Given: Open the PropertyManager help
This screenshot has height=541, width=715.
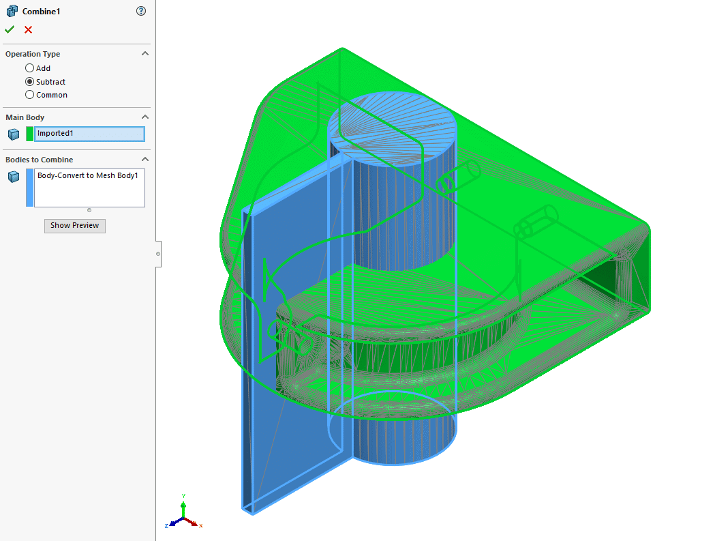Looking at the screenshot, I should point(141,11).
